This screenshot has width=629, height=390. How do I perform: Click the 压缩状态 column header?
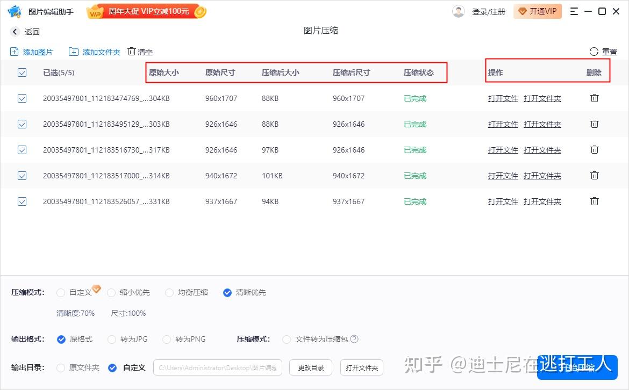point(418,73)
